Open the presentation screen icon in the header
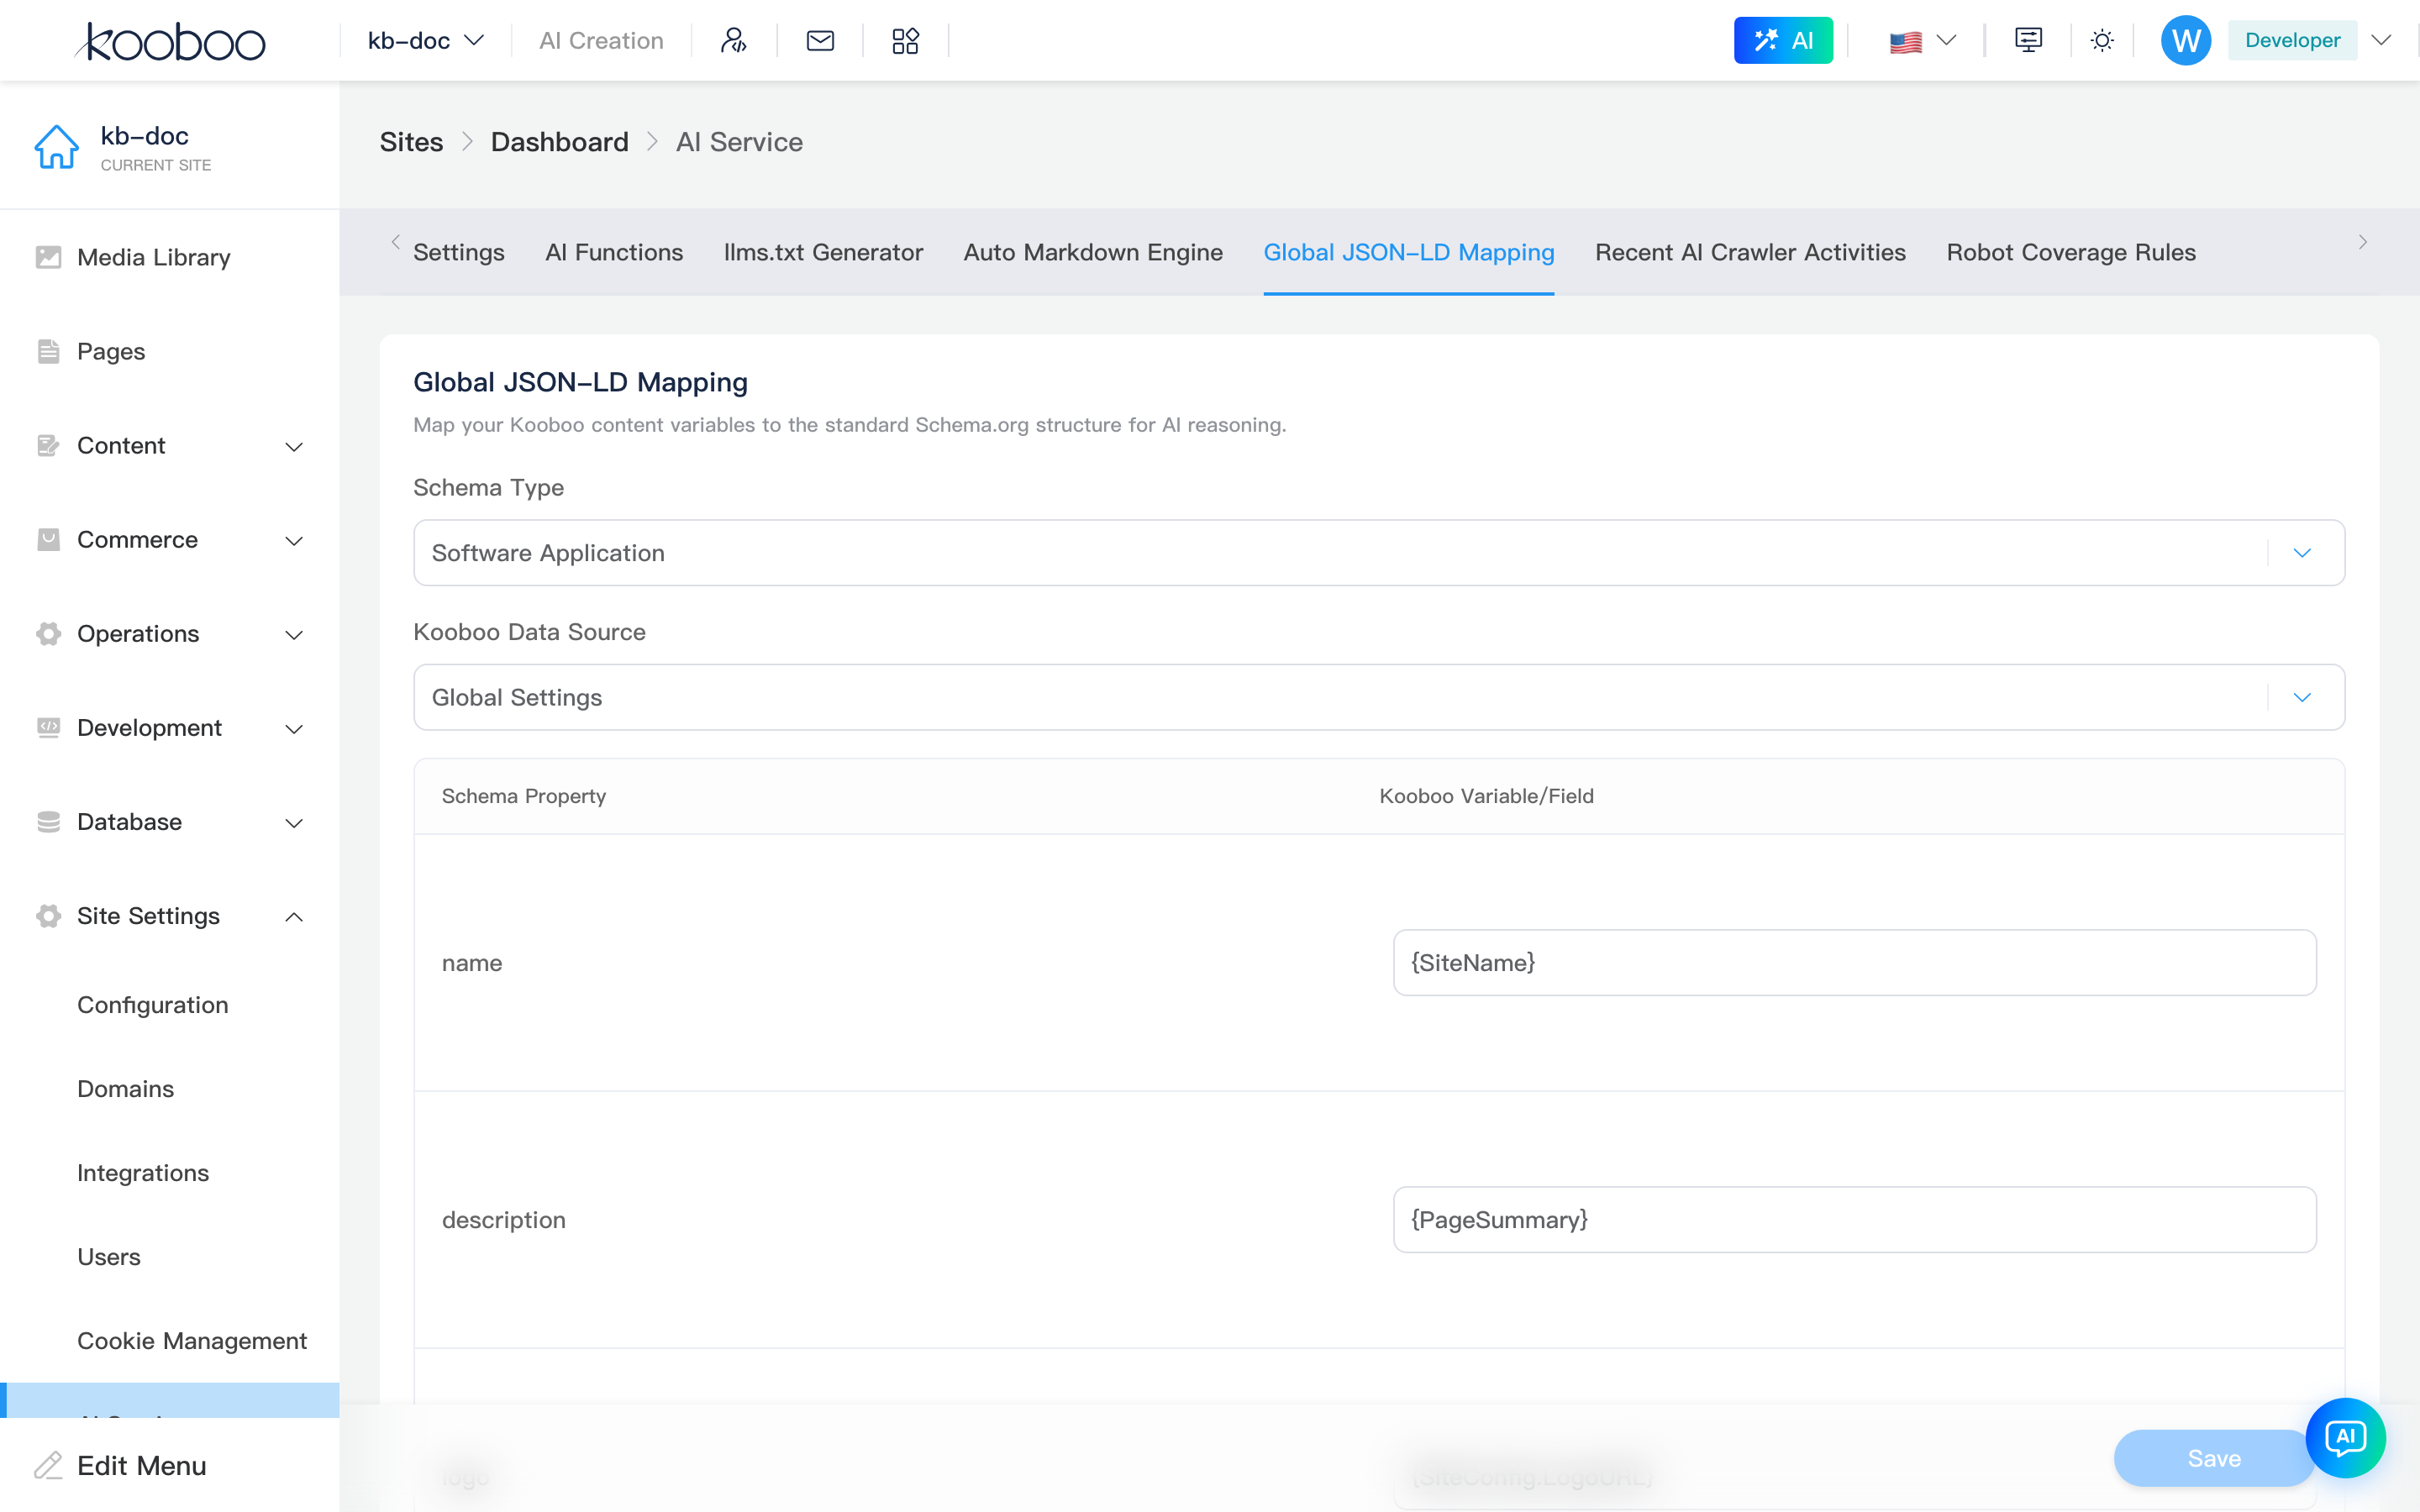2420x1512 pixels. (x=2028, y=41)
